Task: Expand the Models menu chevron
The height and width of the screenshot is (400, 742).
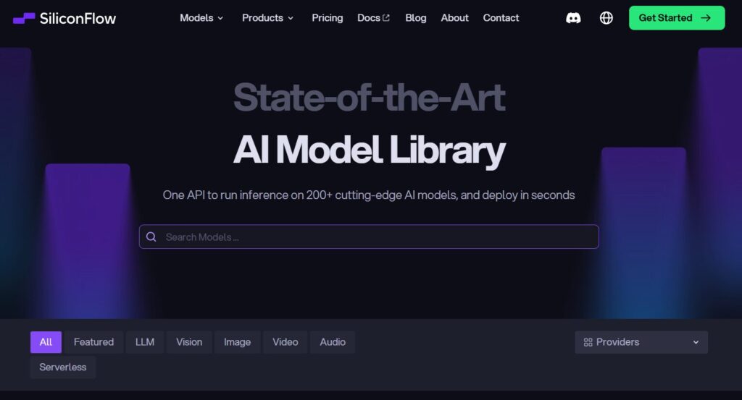Action: (220, 18)
